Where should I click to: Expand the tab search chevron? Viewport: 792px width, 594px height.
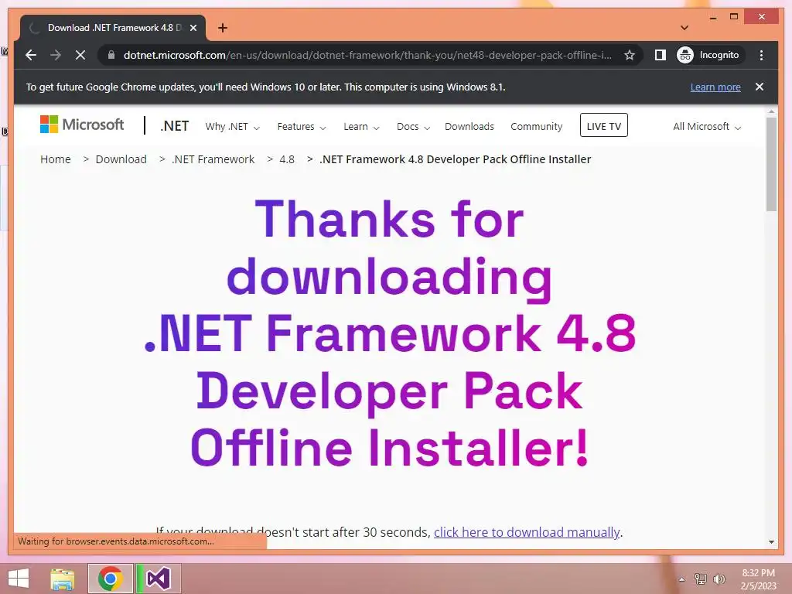coord(684,28)
